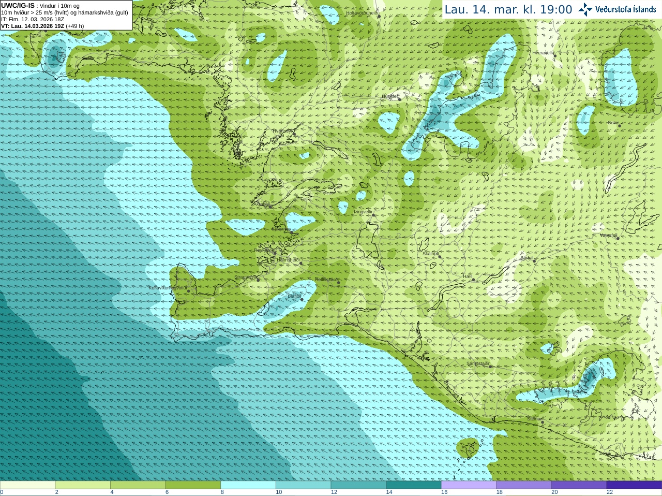Viewport: 662px width, 496px height.
Task: Click the Hveravellir station label
Action: (x=543, y=53)
